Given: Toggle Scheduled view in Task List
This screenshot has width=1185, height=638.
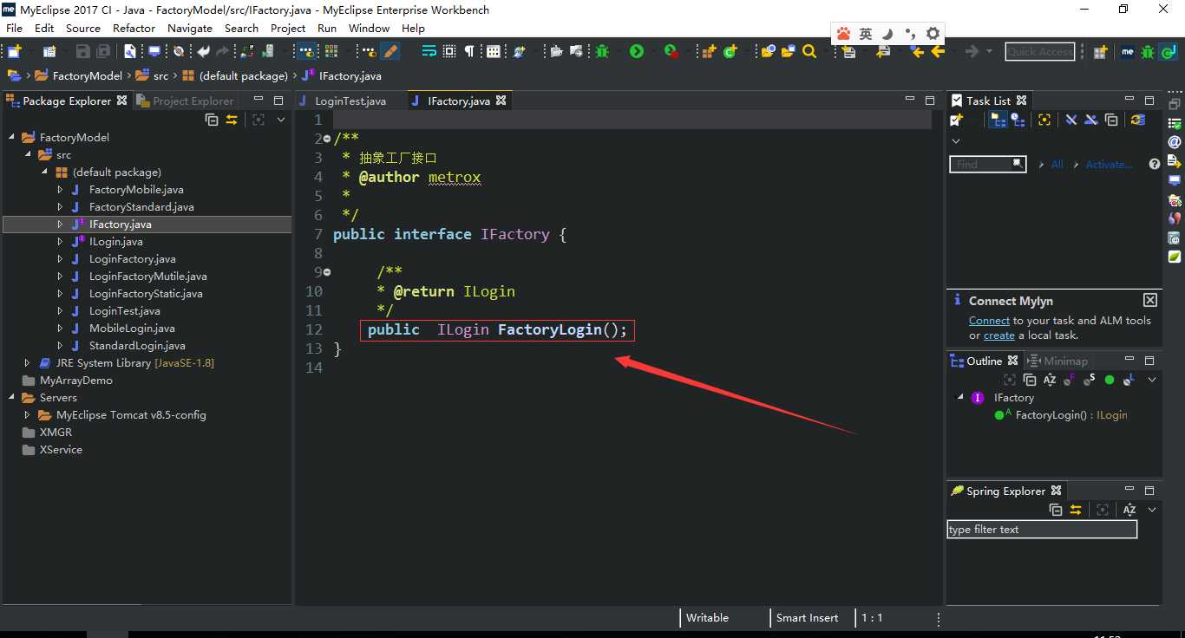Looking at the screenshot, I should click(x=1018, y=120).
